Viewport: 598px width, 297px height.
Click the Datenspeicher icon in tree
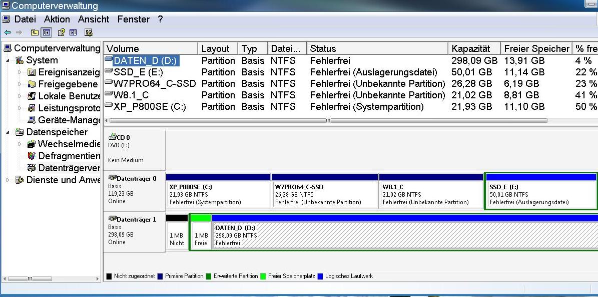pos(20,132)
